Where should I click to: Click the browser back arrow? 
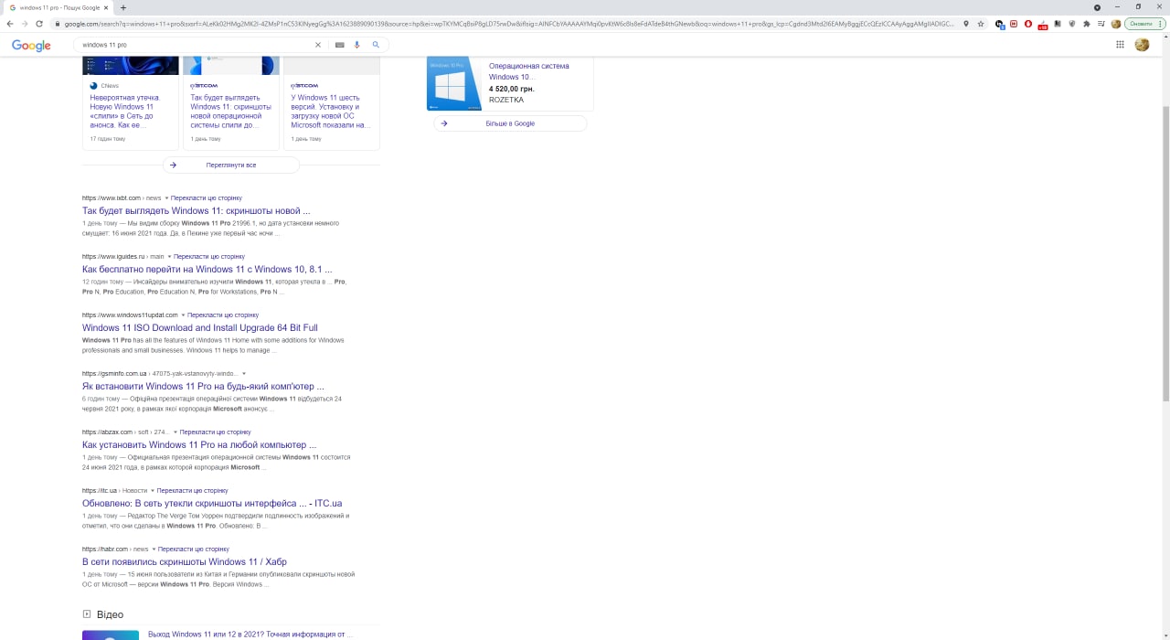point(11,23)
